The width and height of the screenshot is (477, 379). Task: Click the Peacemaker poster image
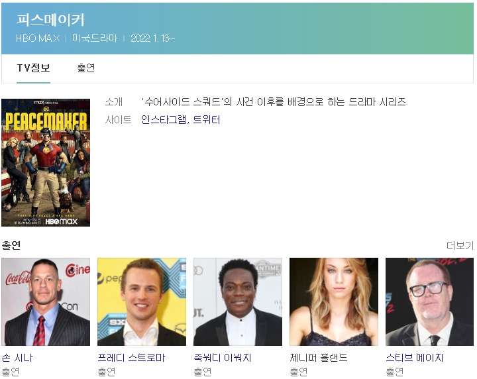(x=46, y=162)
